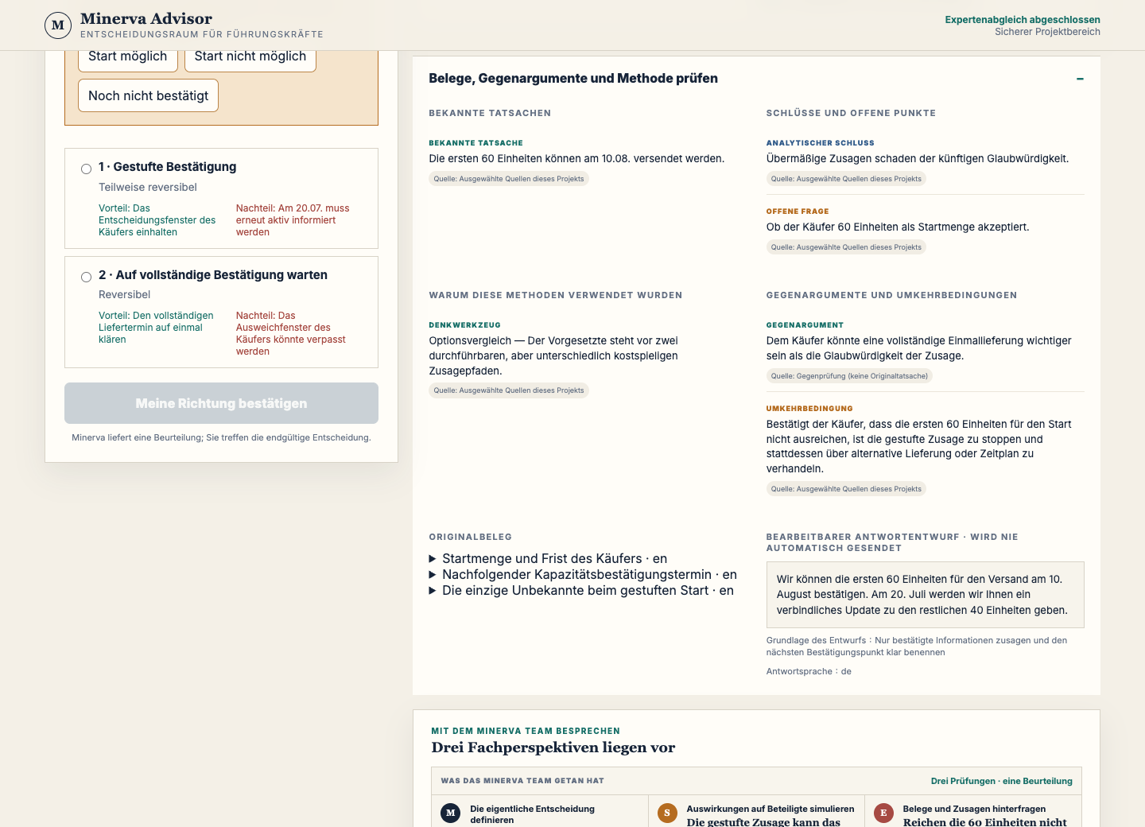Expand Nachfolgender Kapazitätsbestätigungstermin source
Image resolution: width=1145 pixels, height=827 pixels.
pos(583,574)
